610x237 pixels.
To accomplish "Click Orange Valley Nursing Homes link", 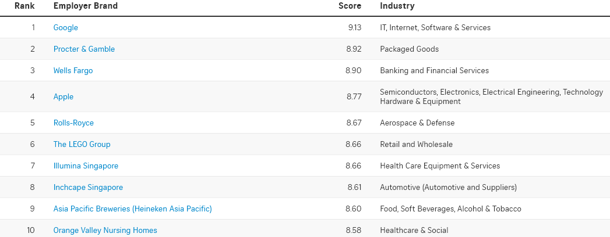I will tap(105, 230).
